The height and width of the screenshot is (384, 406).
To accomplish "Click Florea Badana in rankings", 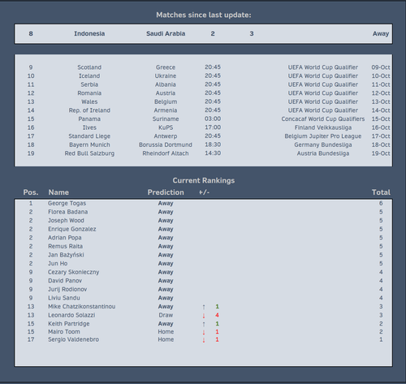I will click(67, 212).
